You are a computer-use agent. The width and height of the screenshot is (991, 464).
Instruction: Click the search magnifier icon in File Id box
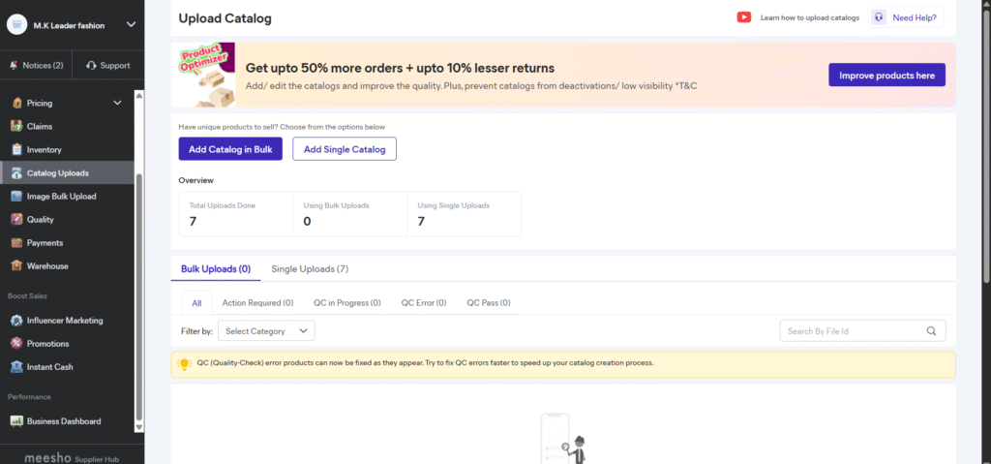[931, 331]
